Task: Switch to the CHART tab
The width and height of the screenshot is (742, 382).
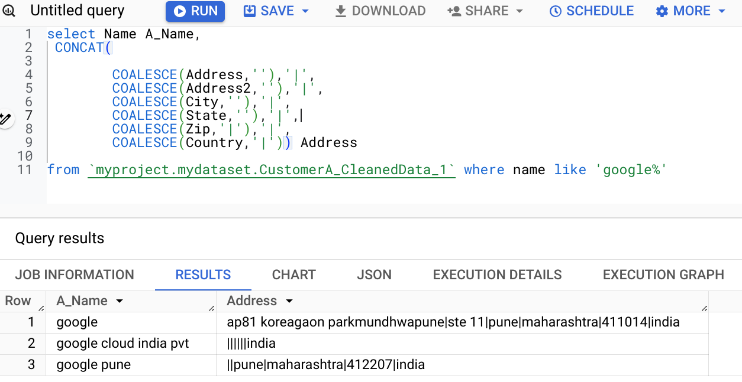Action: click(x=293, y=275)
